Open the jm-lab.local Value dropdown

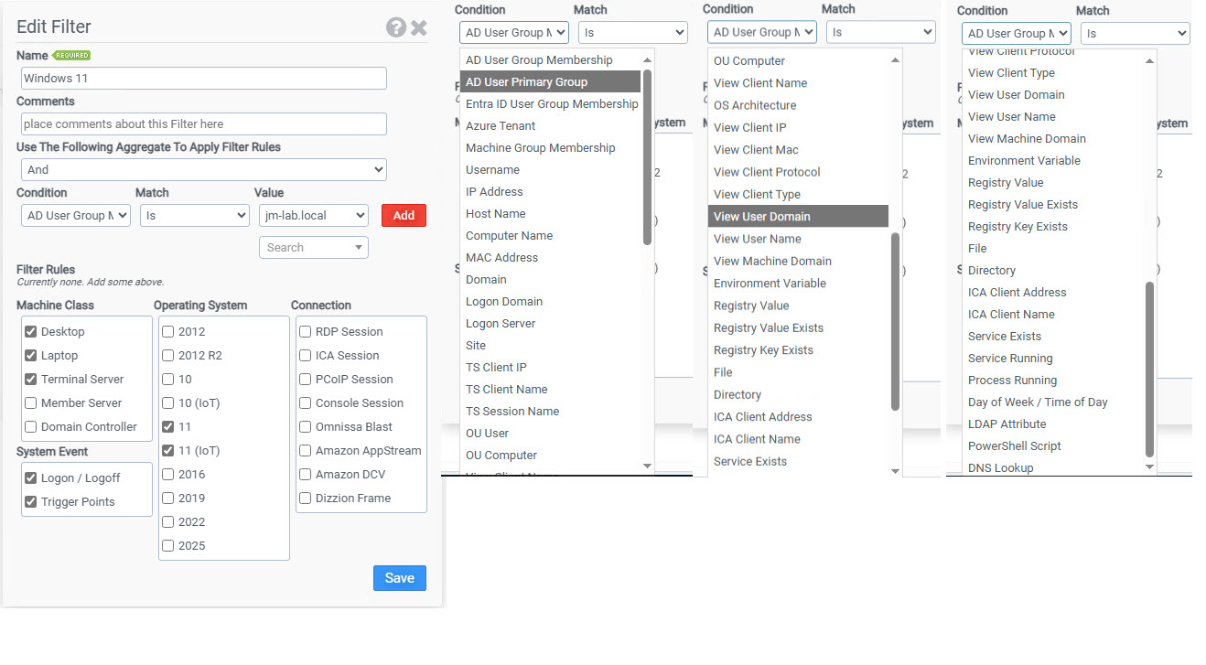pos(313,216)
